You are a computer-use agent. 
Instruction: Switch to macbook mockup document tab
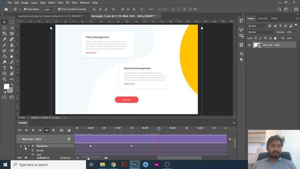pyautogui.click(x=51, y=16)
